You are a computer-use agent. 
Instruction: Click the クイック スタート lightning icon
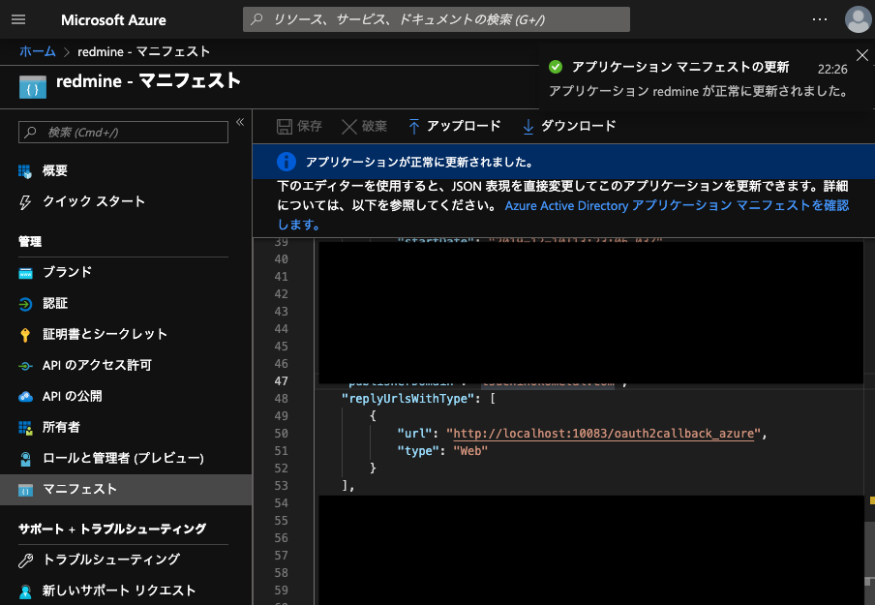click(25, 202)
